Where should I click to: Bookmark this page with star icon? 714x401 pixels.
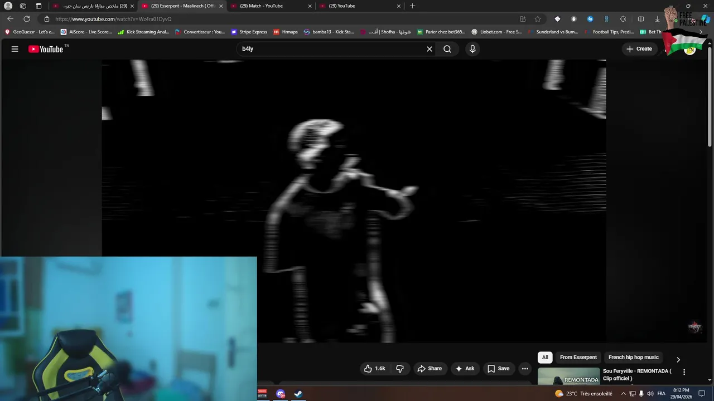[x=538, y=19]
